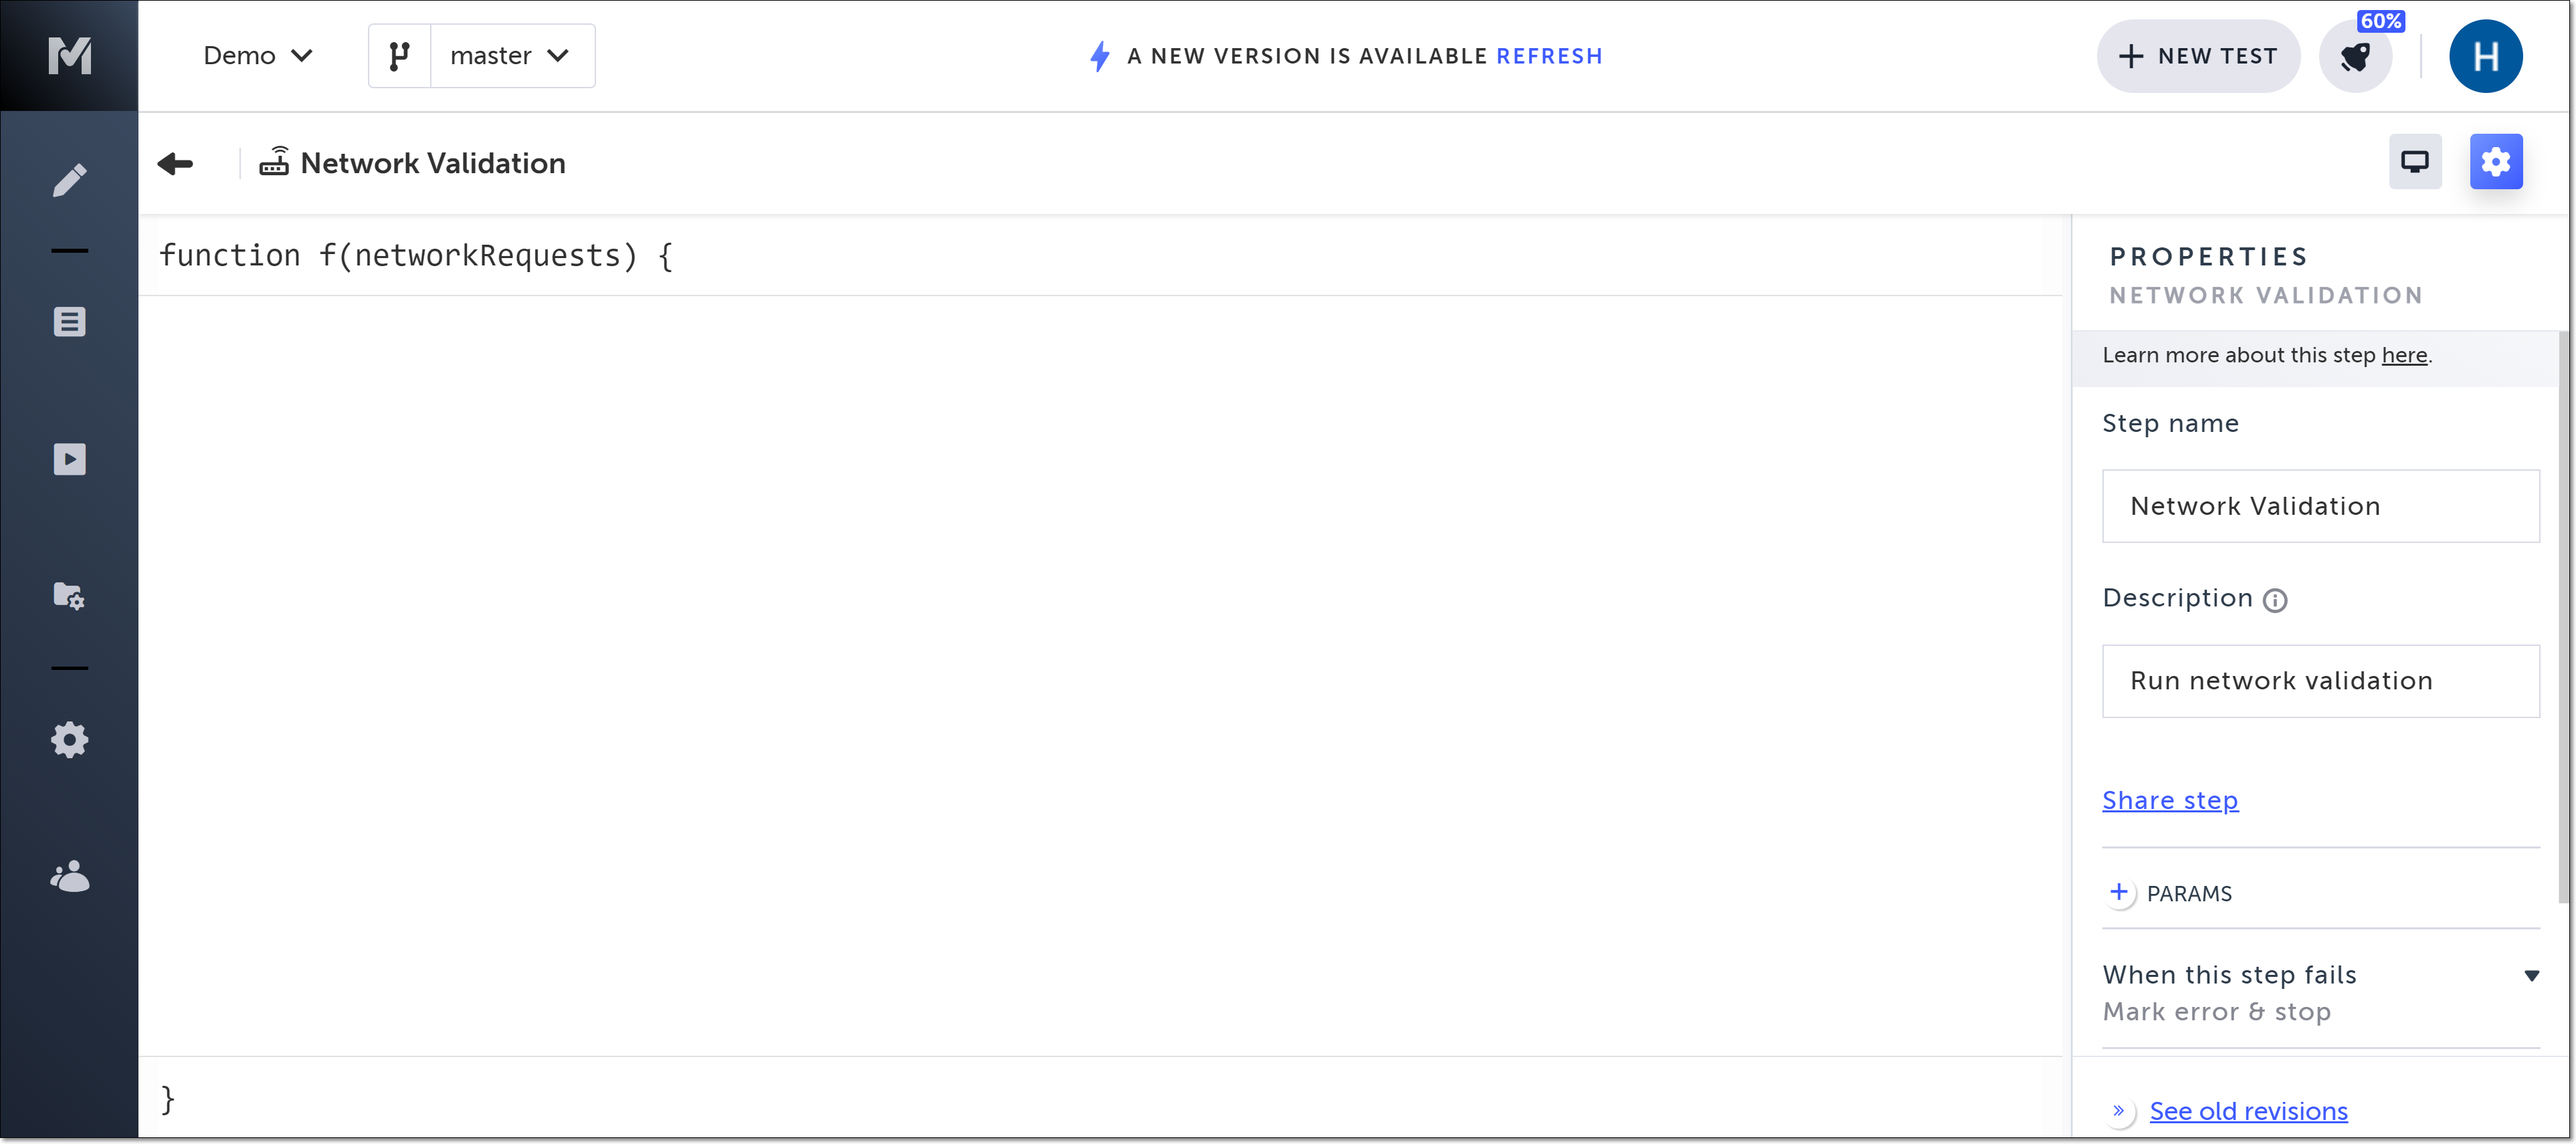Screen dimensions: 2576x1144
Task: Open the runs play icon in sidebar
Action: [69, 459]
